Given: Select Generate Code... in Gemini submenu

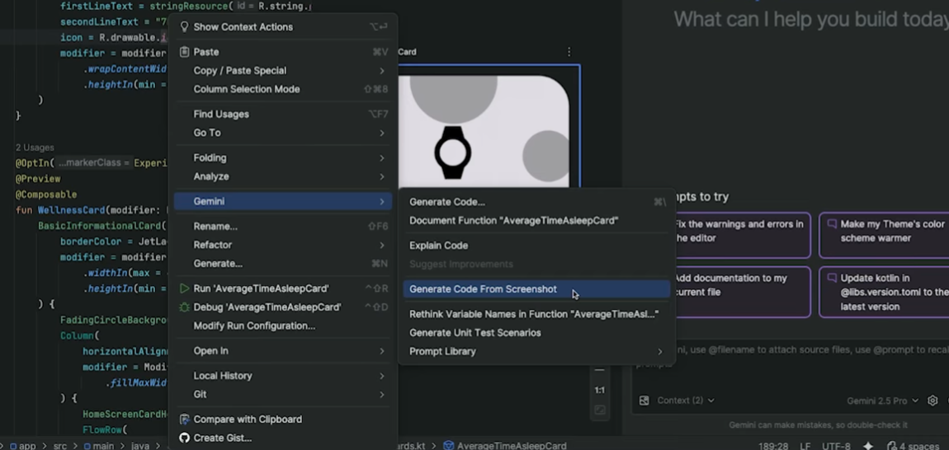Looking at the screenshot, I should (x=537, y=202).
